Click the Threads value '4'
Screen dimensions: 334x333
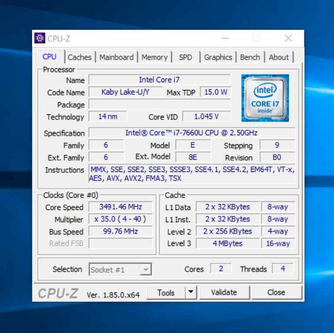tap(283, 269)
